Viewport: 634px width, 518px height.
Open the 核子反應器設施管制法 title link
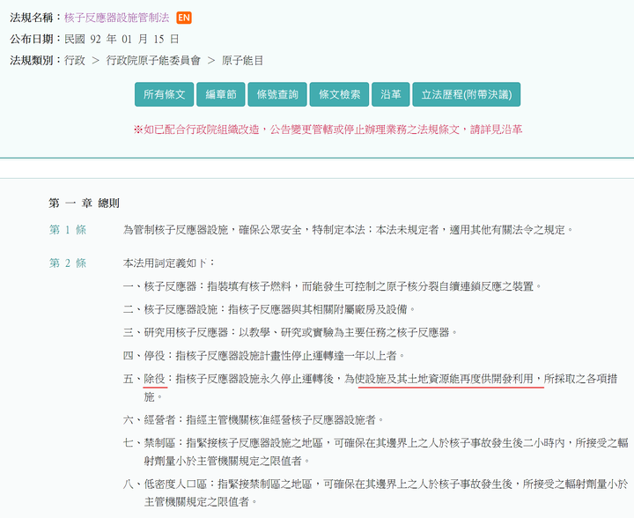tap(117, 18)
